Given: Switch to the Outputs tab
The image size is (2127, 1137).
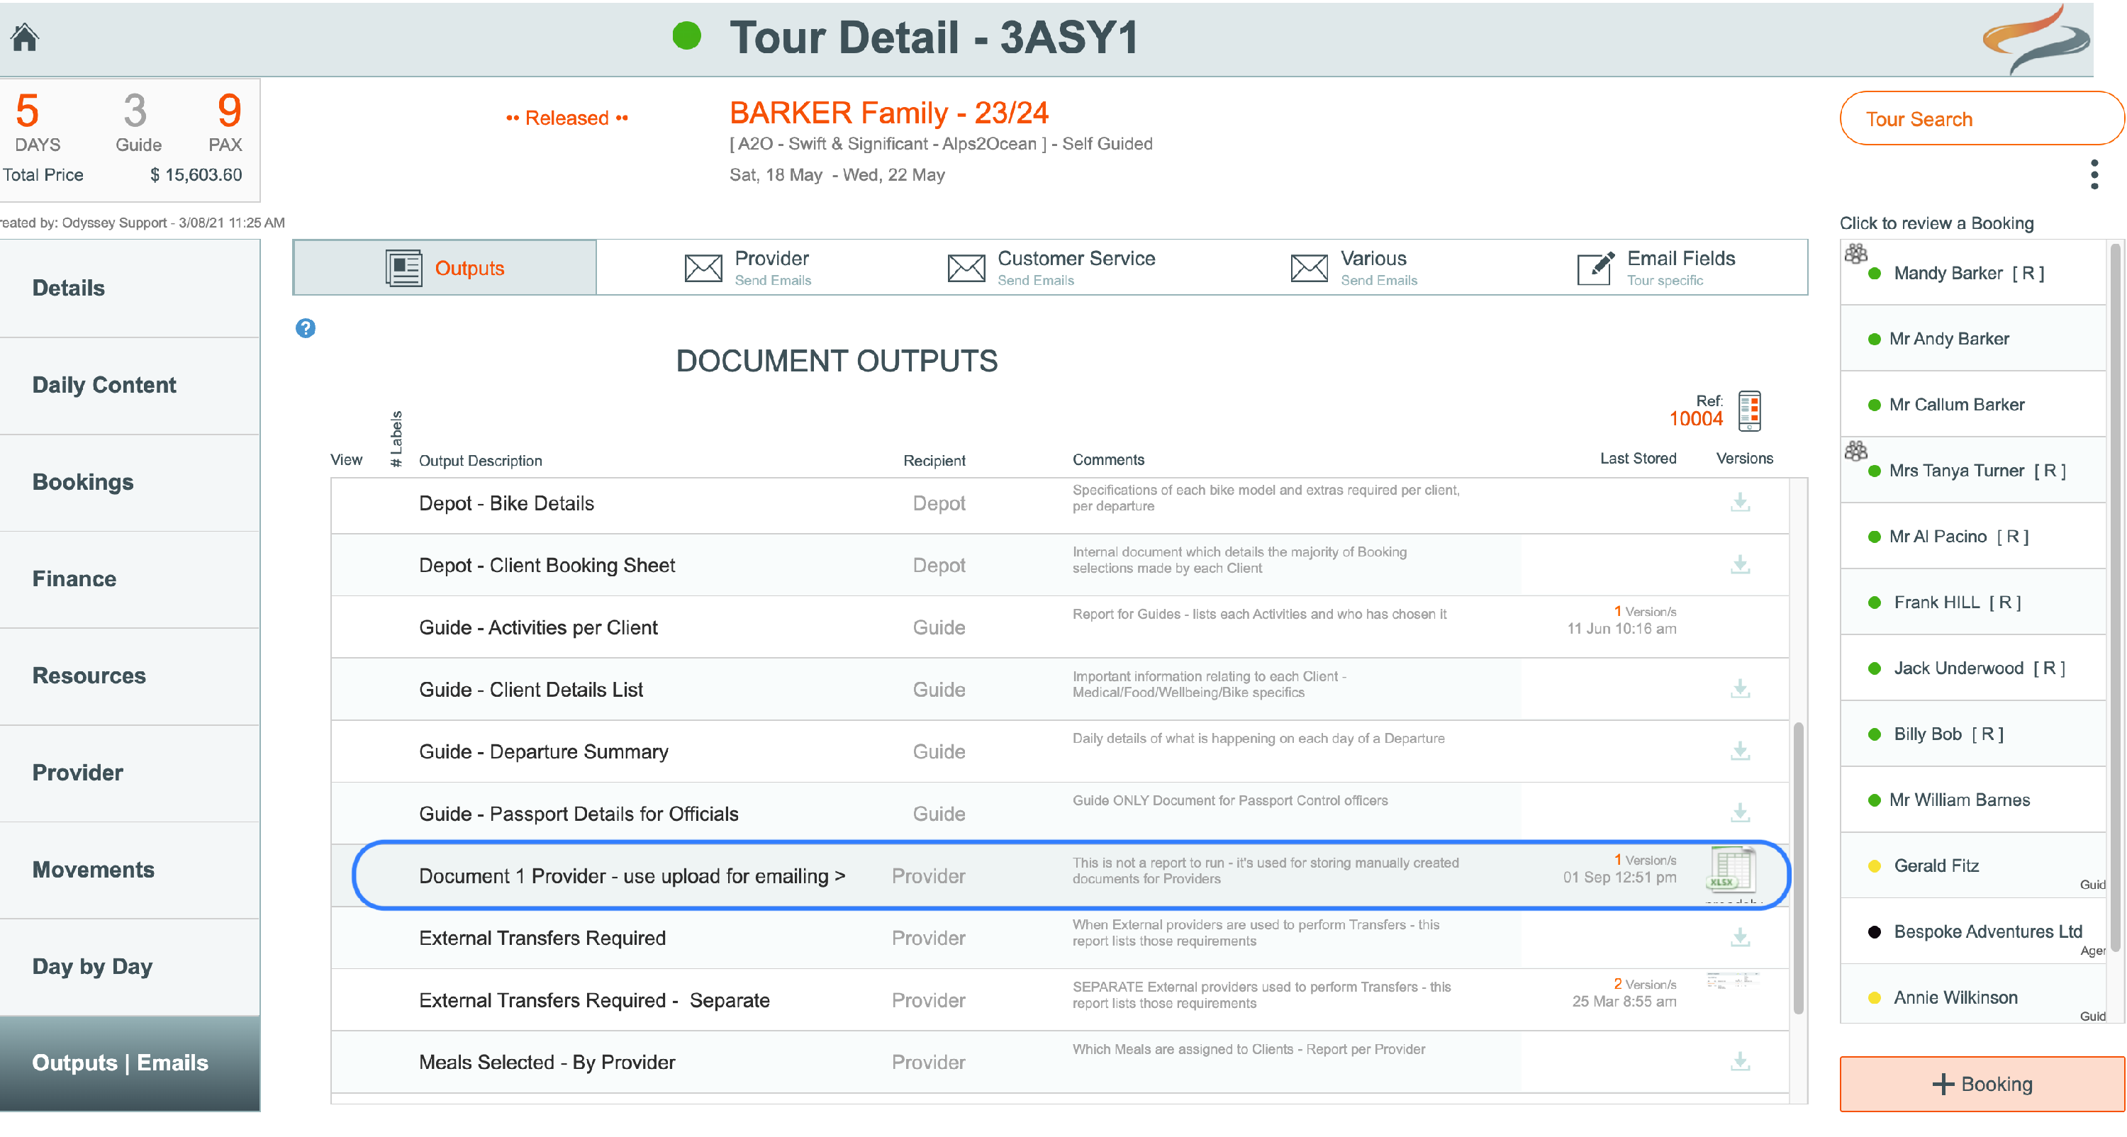Looking at the screenshot, I should tap(445, 267).
